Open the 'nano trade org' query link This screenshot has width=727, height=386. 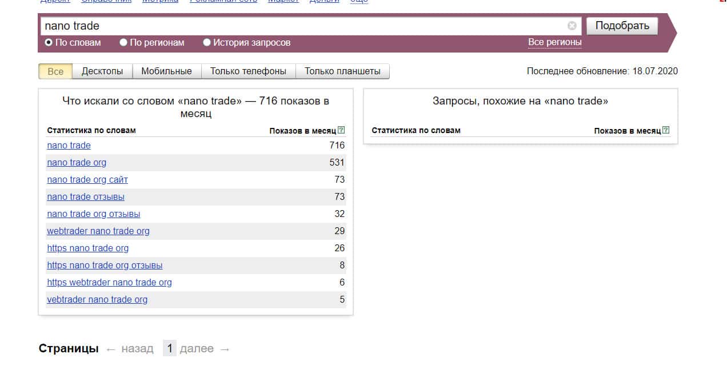pos(77,163)
